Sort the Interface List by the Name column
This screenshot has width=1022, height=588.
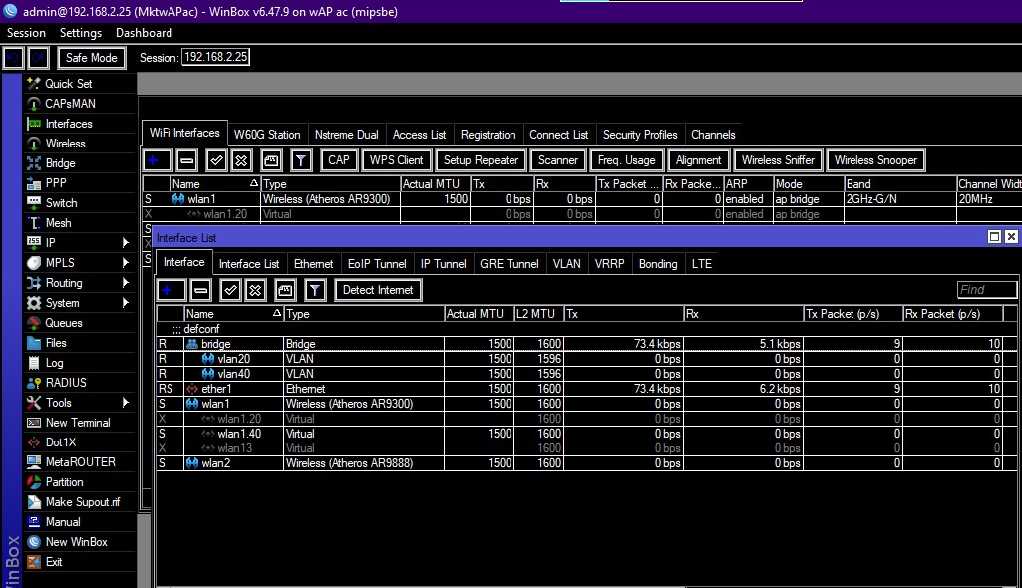(234, 314)
